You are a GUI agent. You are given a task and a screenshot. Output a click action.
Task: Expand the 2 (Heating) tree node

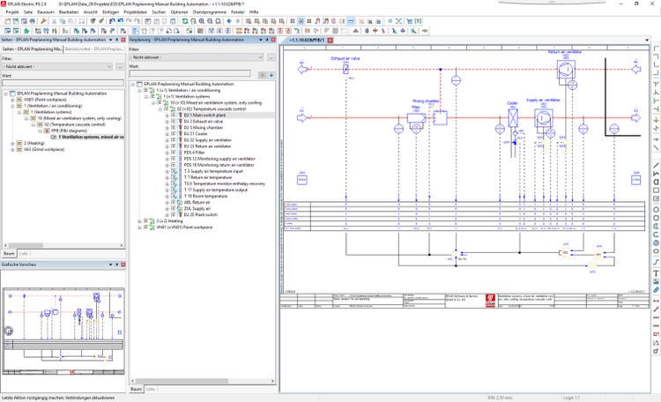point(12,143)
